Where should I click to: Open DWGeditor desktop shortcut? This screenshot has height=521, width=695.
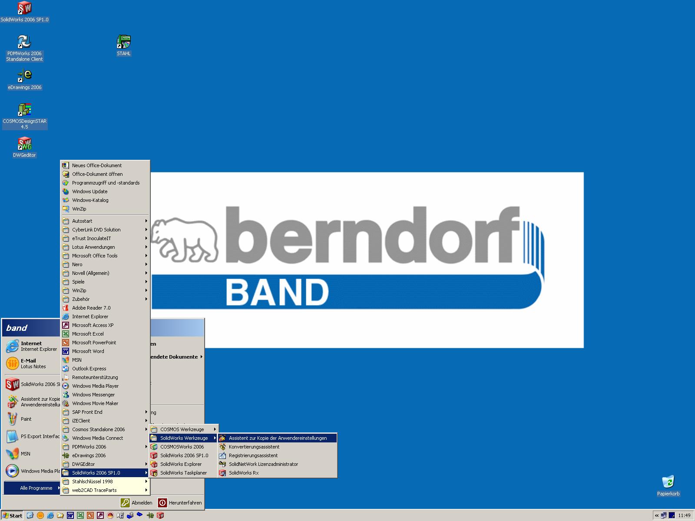pyautogui.click(x=24, y=147)
